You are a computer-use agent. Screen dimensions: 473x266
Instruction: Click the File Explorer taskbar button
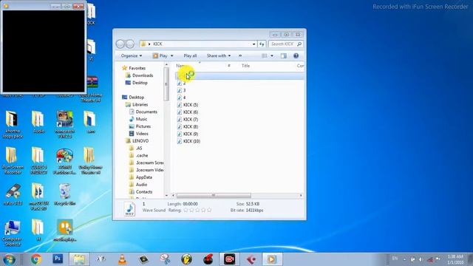point(79,259)
